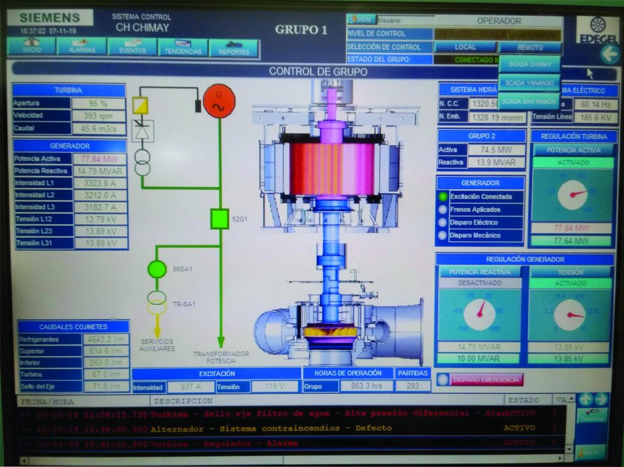Open the TENDENCIAS trends page
The width and height of the screenshot is (624, 467).
[183, 47]
